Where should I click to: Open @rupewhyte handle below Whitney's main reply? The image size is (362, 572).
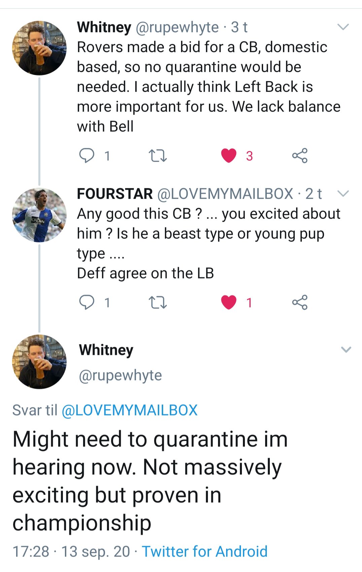click(120, 375)
